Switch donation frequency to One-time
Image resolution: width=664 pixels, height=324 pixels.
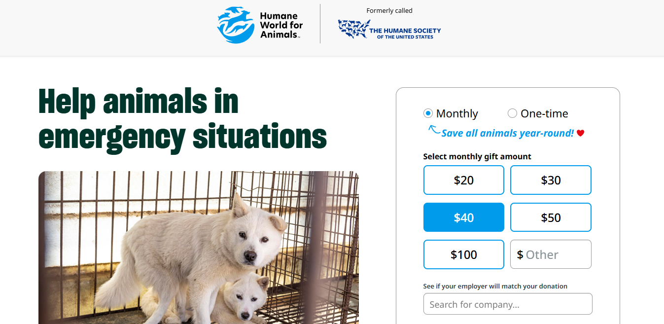point(512,113)
